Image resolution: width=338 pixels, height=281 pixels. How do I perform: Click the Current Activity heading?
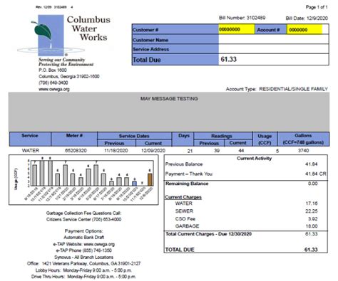point(254,159)
